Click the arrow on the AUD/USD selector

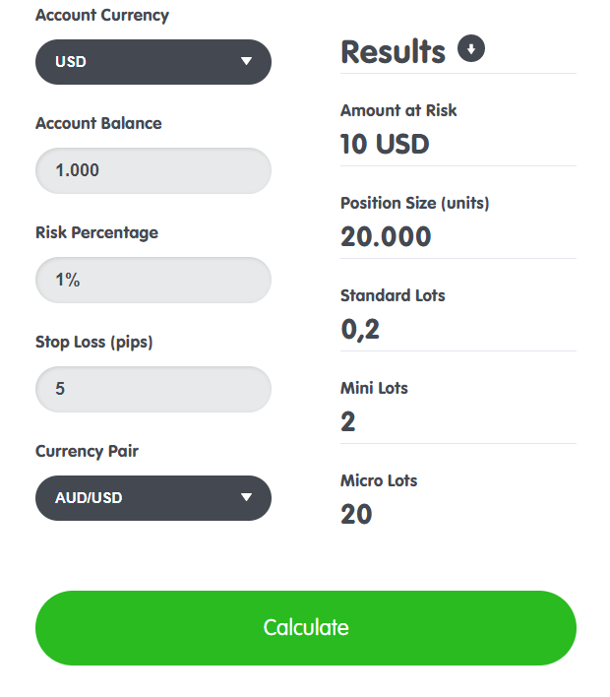click(247, 497)
